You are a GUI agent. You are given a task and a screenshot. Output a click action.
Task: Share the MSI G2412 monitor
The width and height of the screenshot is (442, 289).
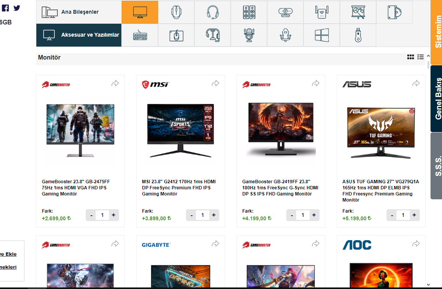(215, 83)
